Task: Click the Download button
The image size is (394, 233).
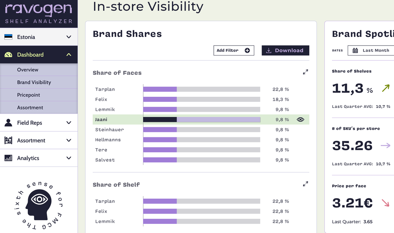Action: [285, 51]
